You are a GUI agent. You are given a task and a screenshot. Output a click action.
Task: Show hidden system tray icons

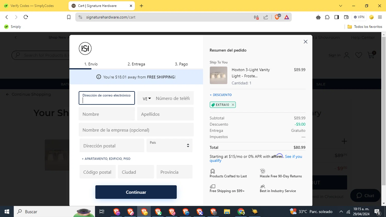point(341,212)
